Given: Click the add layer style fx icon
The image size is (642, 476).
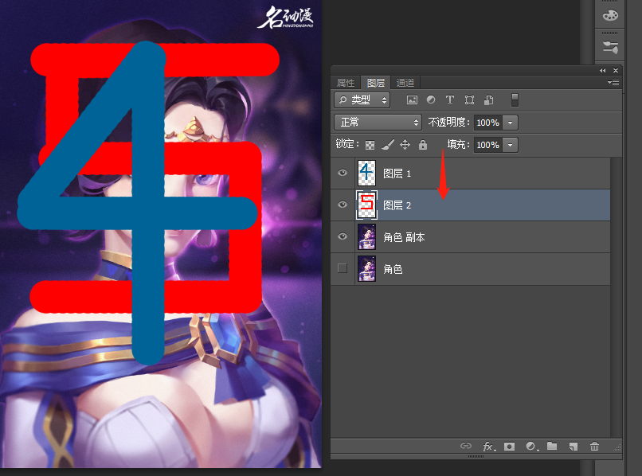Looking at the screenshot, I should click(488, 447).
